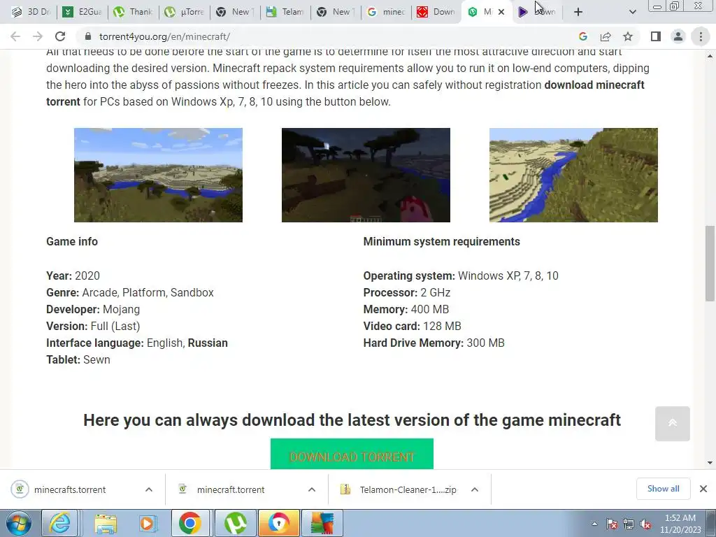716x537 pixels.
Task: Click the 'Developer: Mojang' line
Action: click(93, 310)
